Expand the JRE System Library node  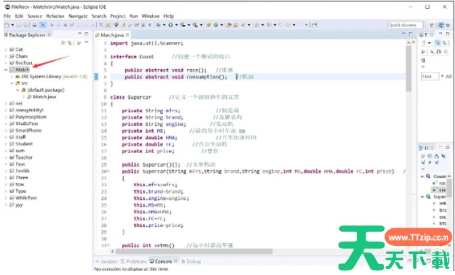point(12,77)
